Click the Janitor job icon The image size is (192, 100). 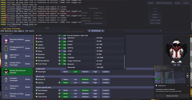click(36, 42)
